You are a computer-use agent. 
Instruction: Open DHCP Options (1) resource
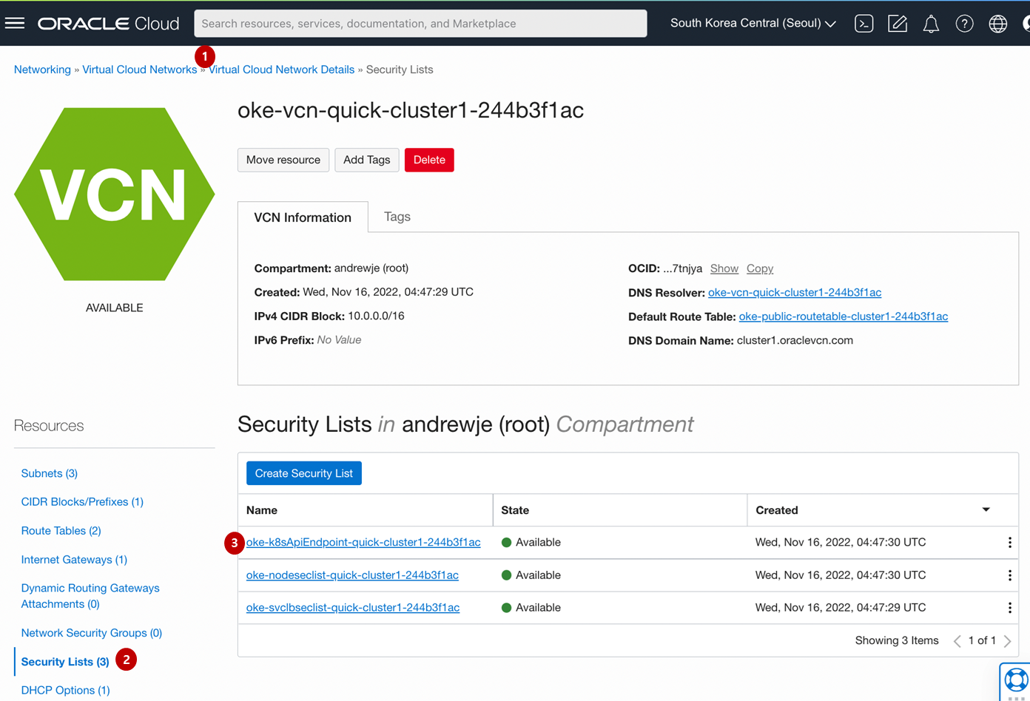65,691
